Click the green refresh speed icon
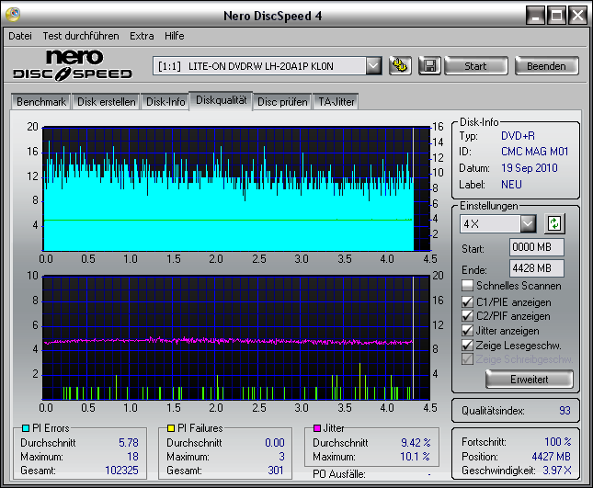Image resolution: width=593 pixels, height=488 pixels. coord(554,223)
